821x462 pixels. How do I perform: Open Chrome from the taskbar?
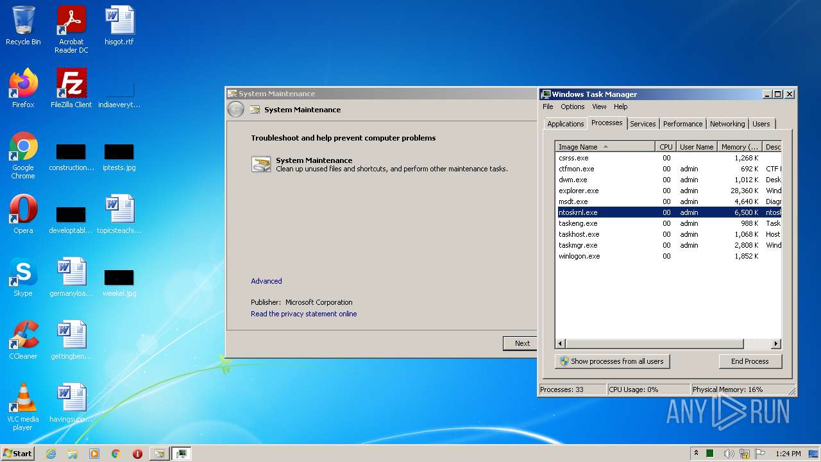116,454
